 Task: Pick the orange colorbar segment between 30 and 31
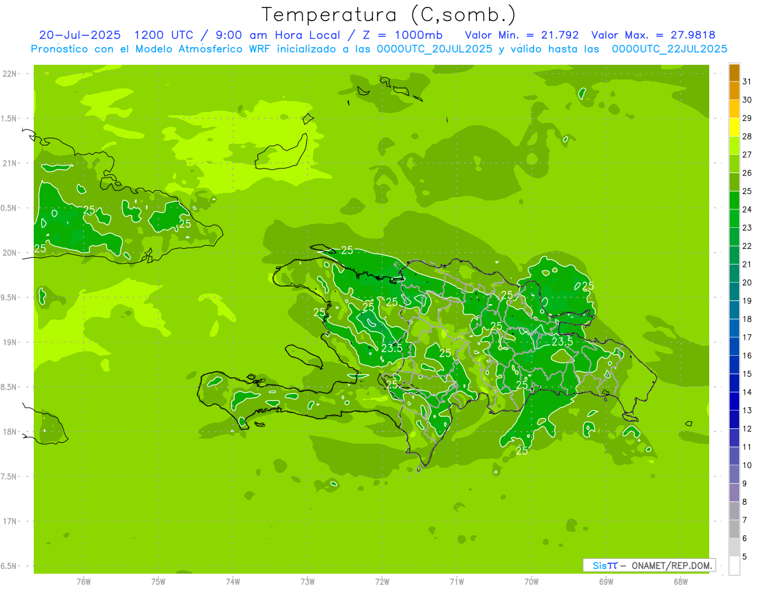point(734,90)
